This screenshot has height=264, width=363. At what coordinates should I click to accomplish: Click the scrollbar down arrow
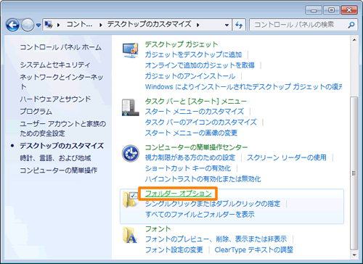pyautogui.click(x=354, y=255)
